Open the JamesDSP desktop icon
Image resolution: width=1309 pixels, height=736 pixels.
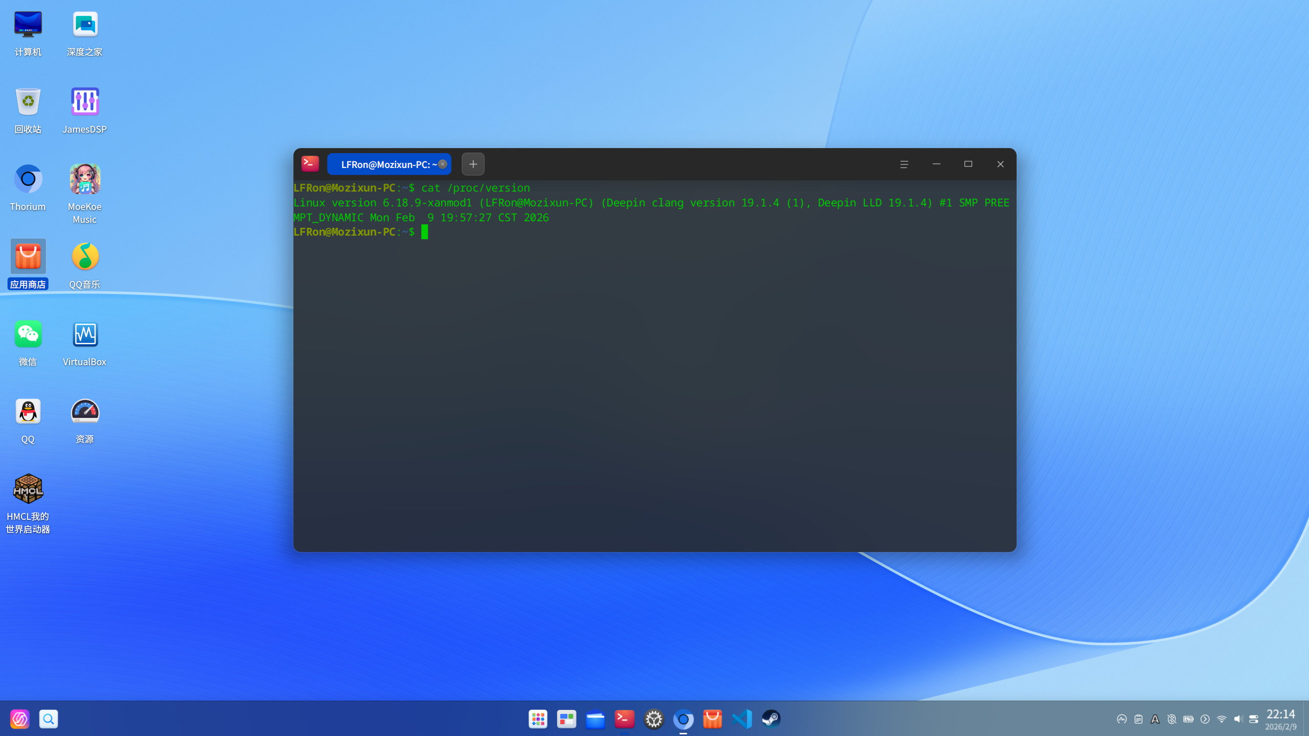[84, 102]
